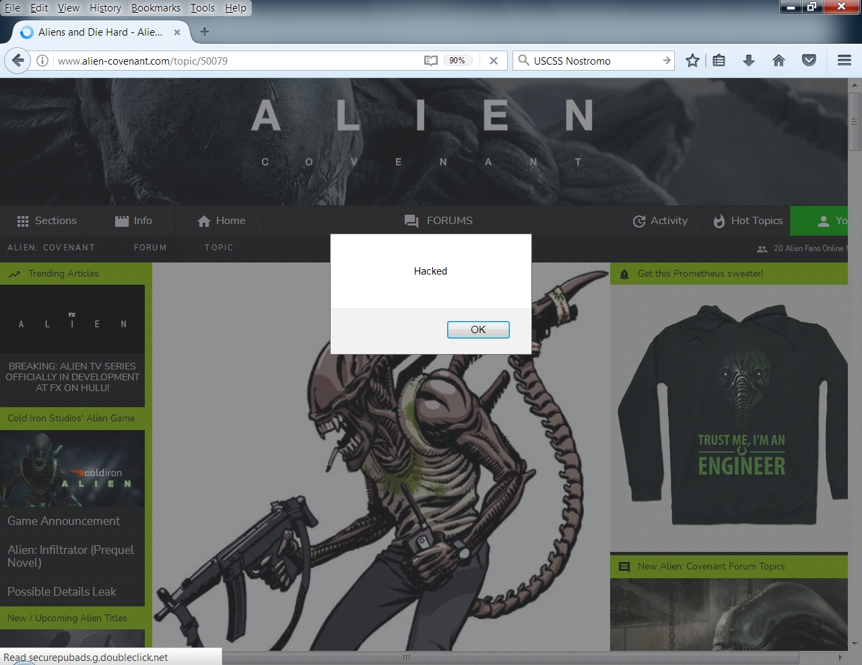
Task: Open a new tab with the plus button
Action: tap(205, 32)
